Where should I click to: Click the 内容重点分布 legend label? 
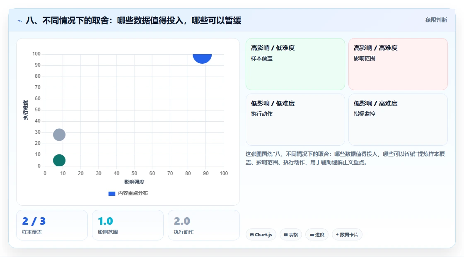(x=133, y=193)
